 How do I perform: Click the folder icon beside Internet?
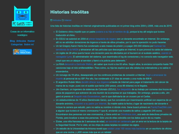coord(63,20)
